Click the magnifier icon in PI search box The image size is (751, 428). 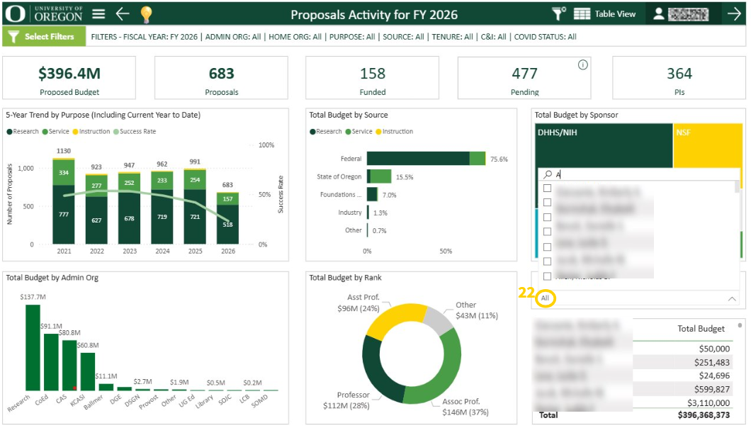(x=548, y=174)
